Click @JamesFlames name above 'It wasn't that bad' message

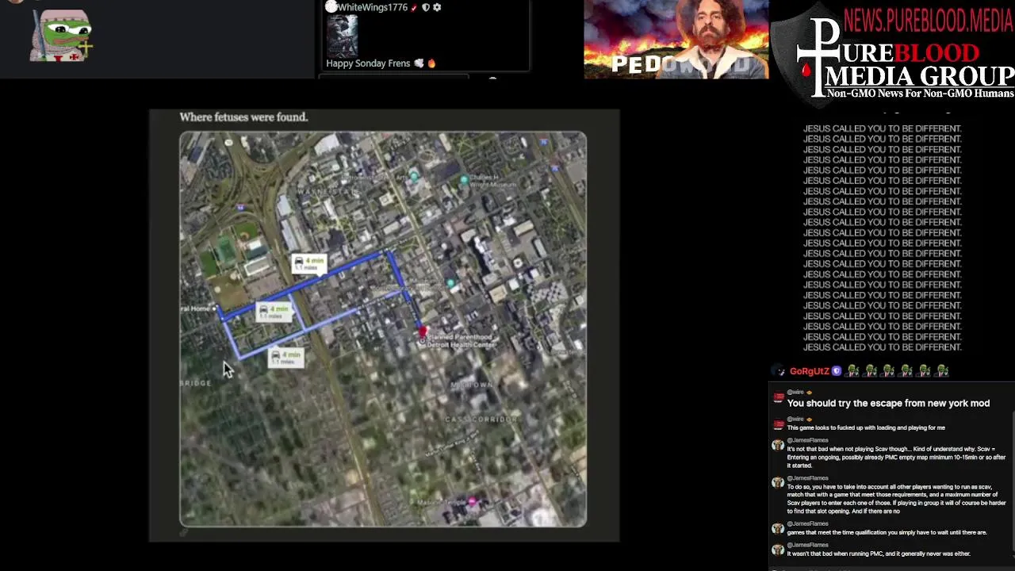807,545
